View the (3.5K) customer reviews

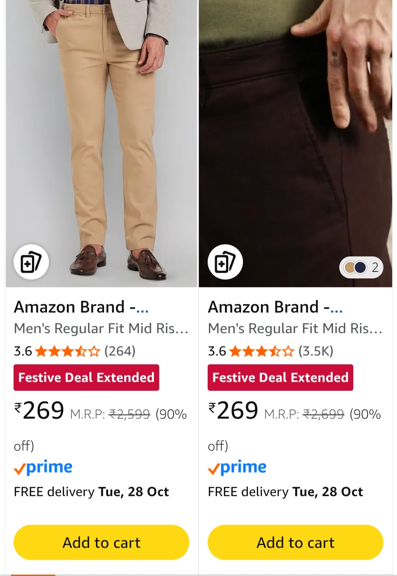316,351
